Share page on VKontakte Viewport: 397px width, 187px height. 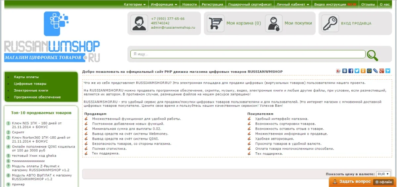pyautogui.click(x=345, y=71)
